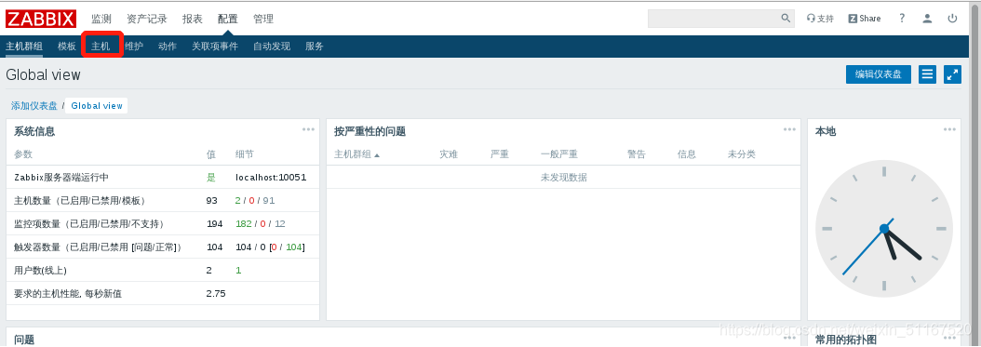The image size is (981, 347).
Task: Go to 自动发现 submenu
Action: point(272,47)
